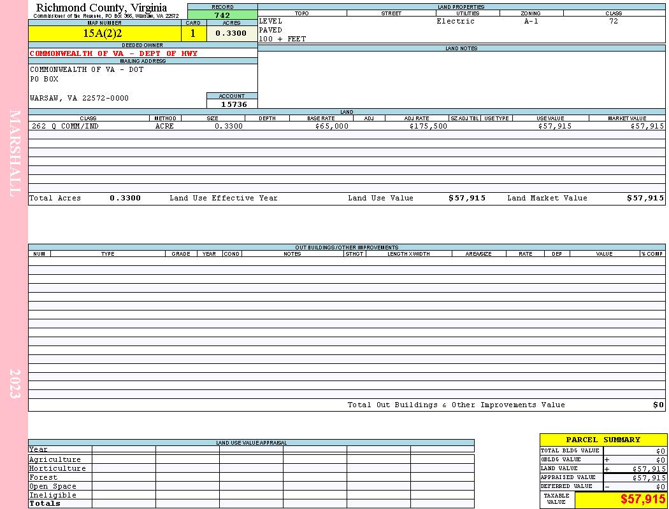
Task: Click the Forest row label
Action: click(x=43, y=477)
